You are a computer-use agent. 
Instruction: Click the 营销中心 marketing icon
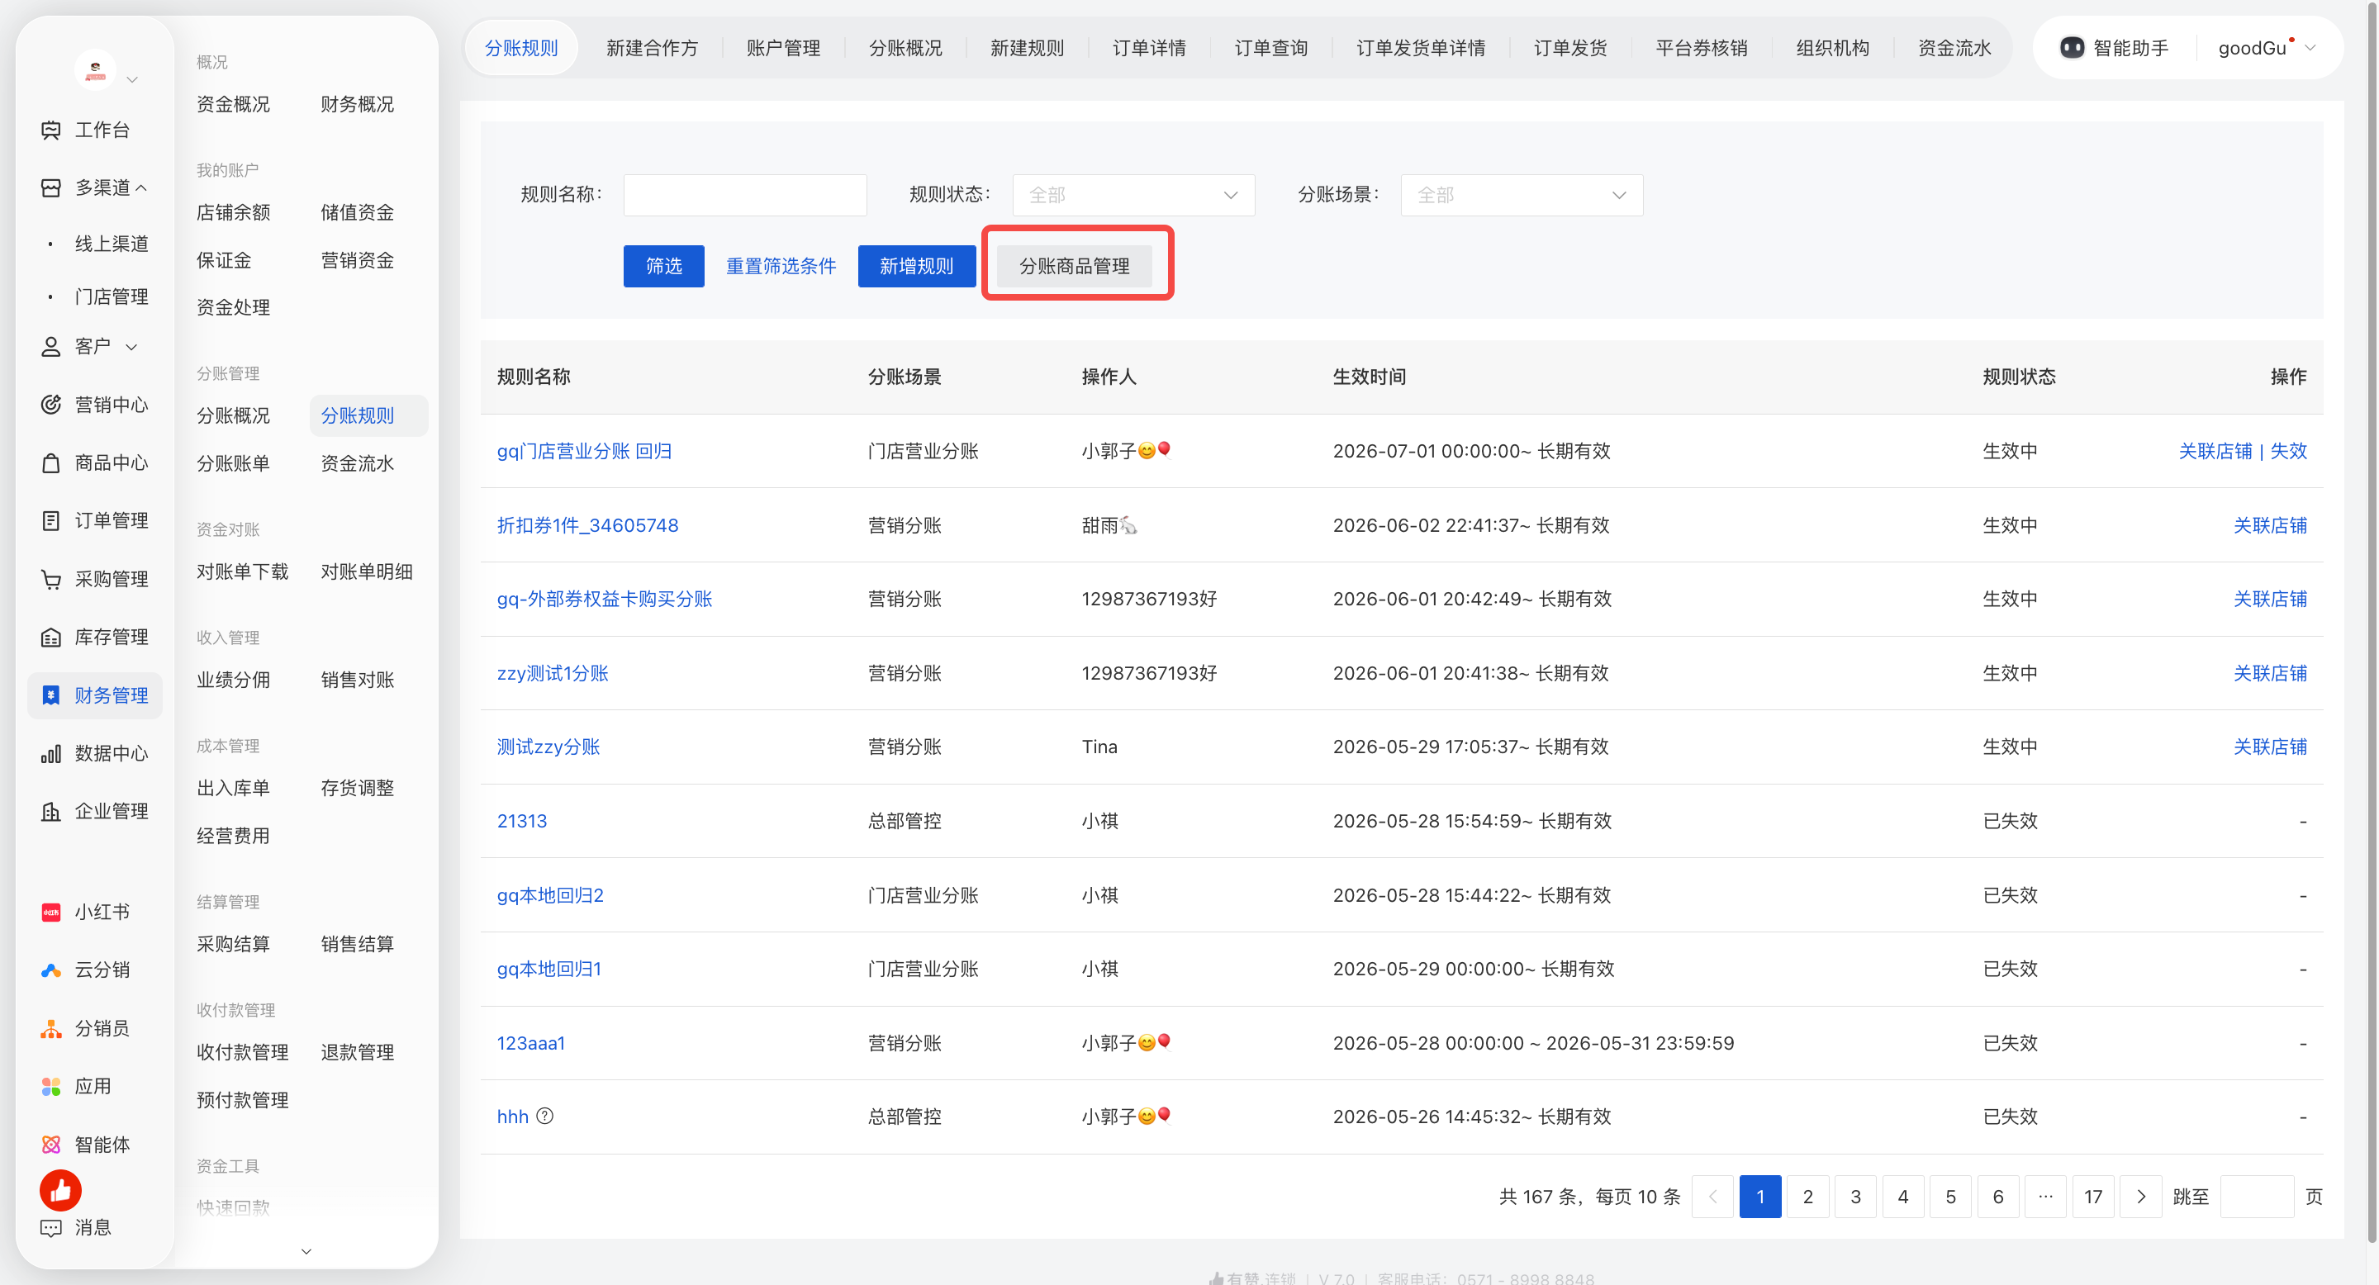[50, 405]
